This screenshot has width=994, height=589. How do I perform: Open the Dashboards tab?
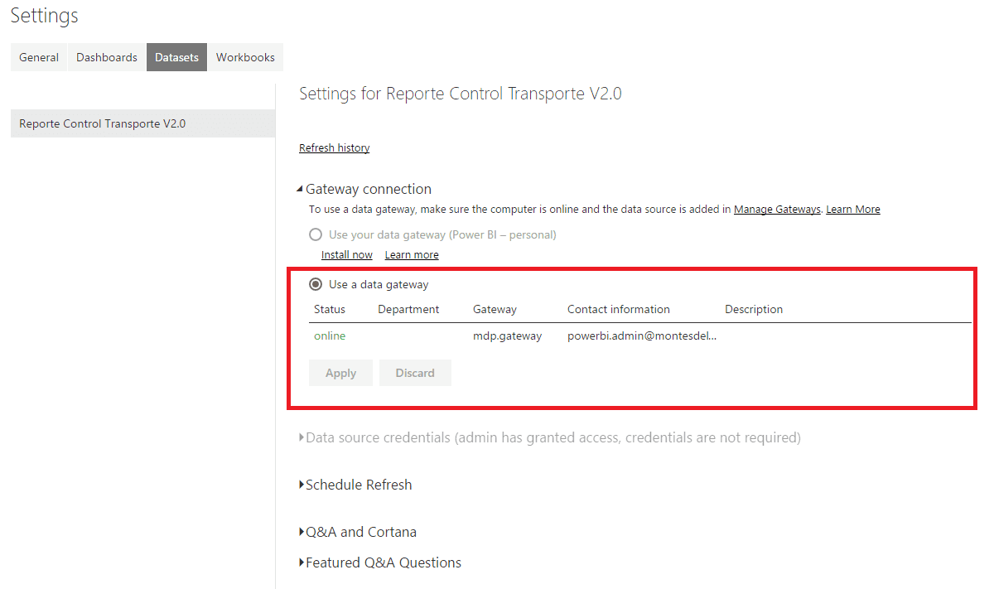click(107, 57)
